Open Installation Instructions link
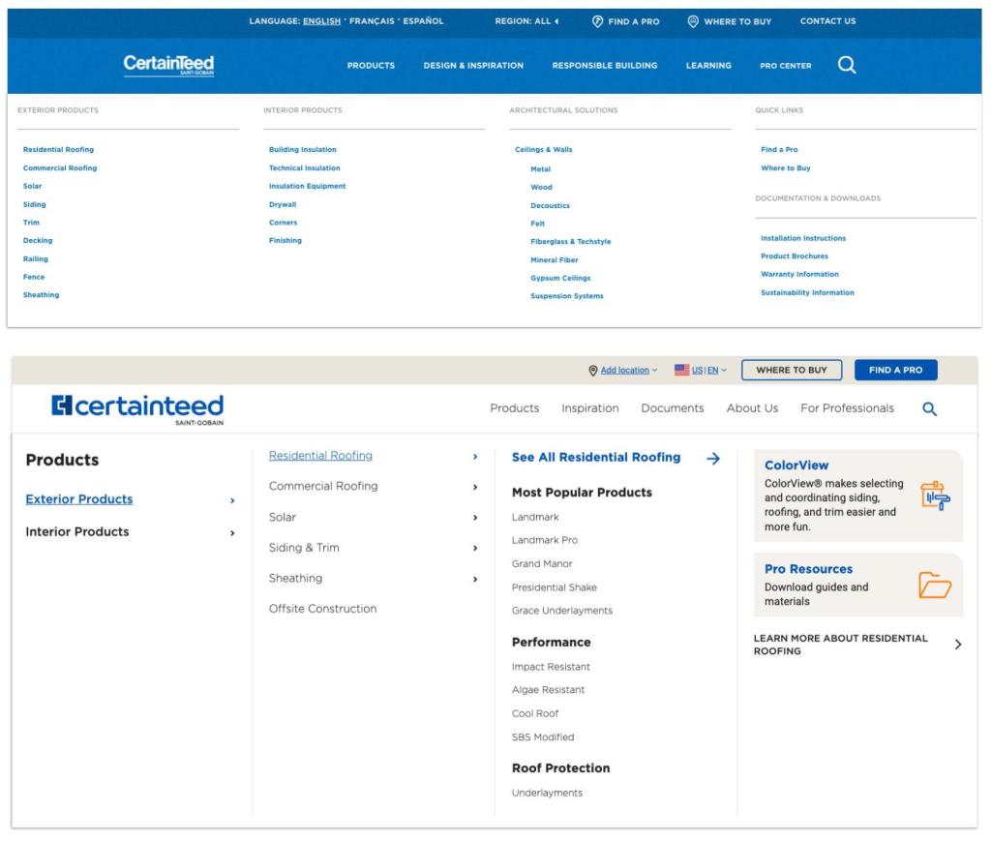Image resolution: width=991 pixels, height=841 pixels. (x=802, y=238)
